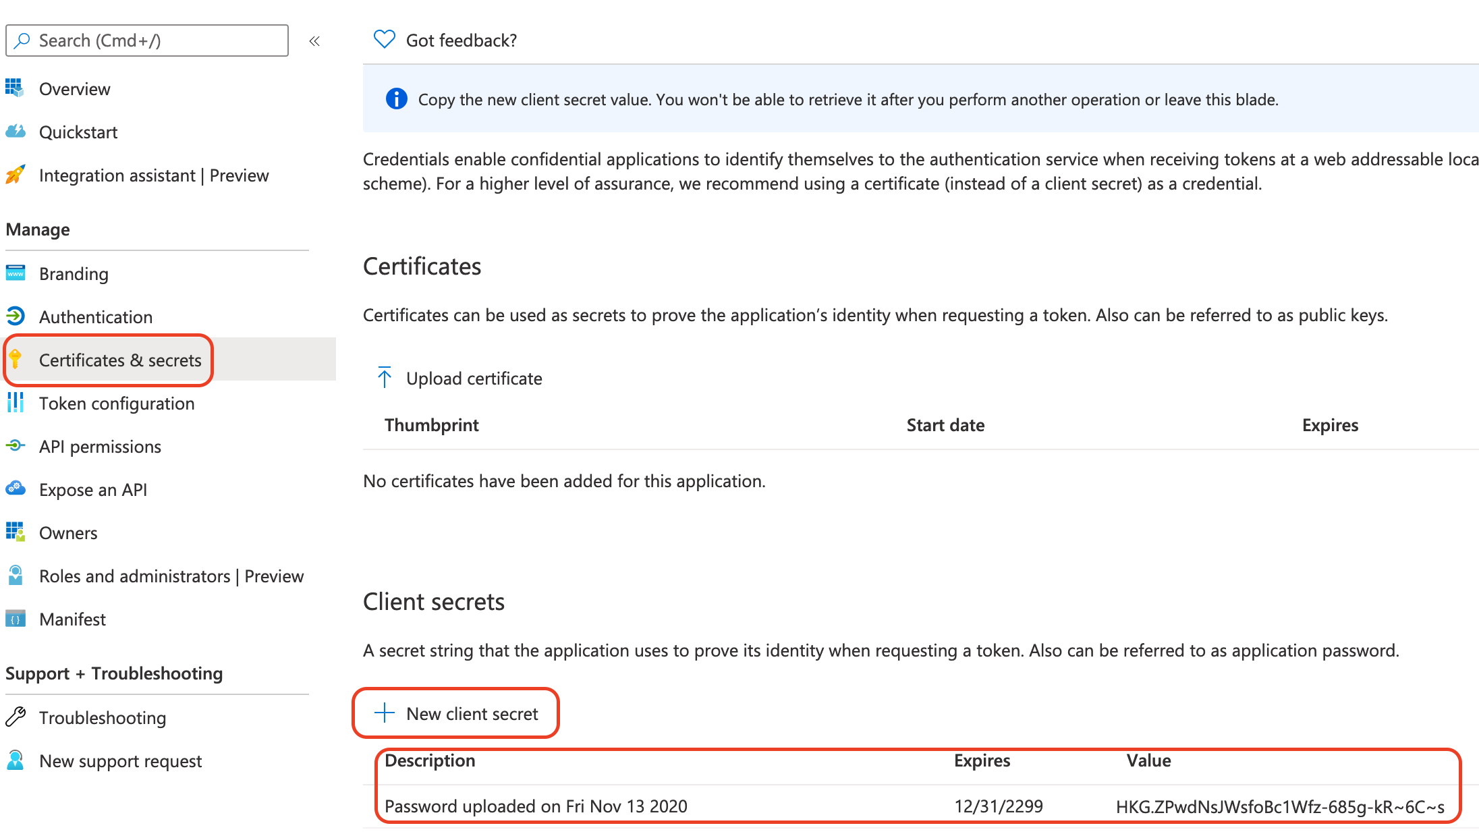Open Certificates & secrets menu item
1479x834 pixels.
[119, 360]
